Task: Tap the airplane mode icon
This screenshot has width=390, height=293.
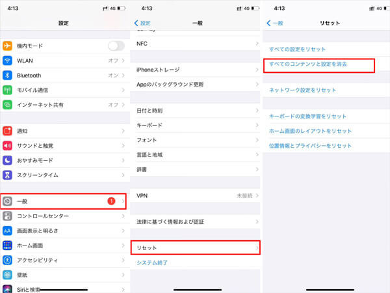Action: pos(7,46)
